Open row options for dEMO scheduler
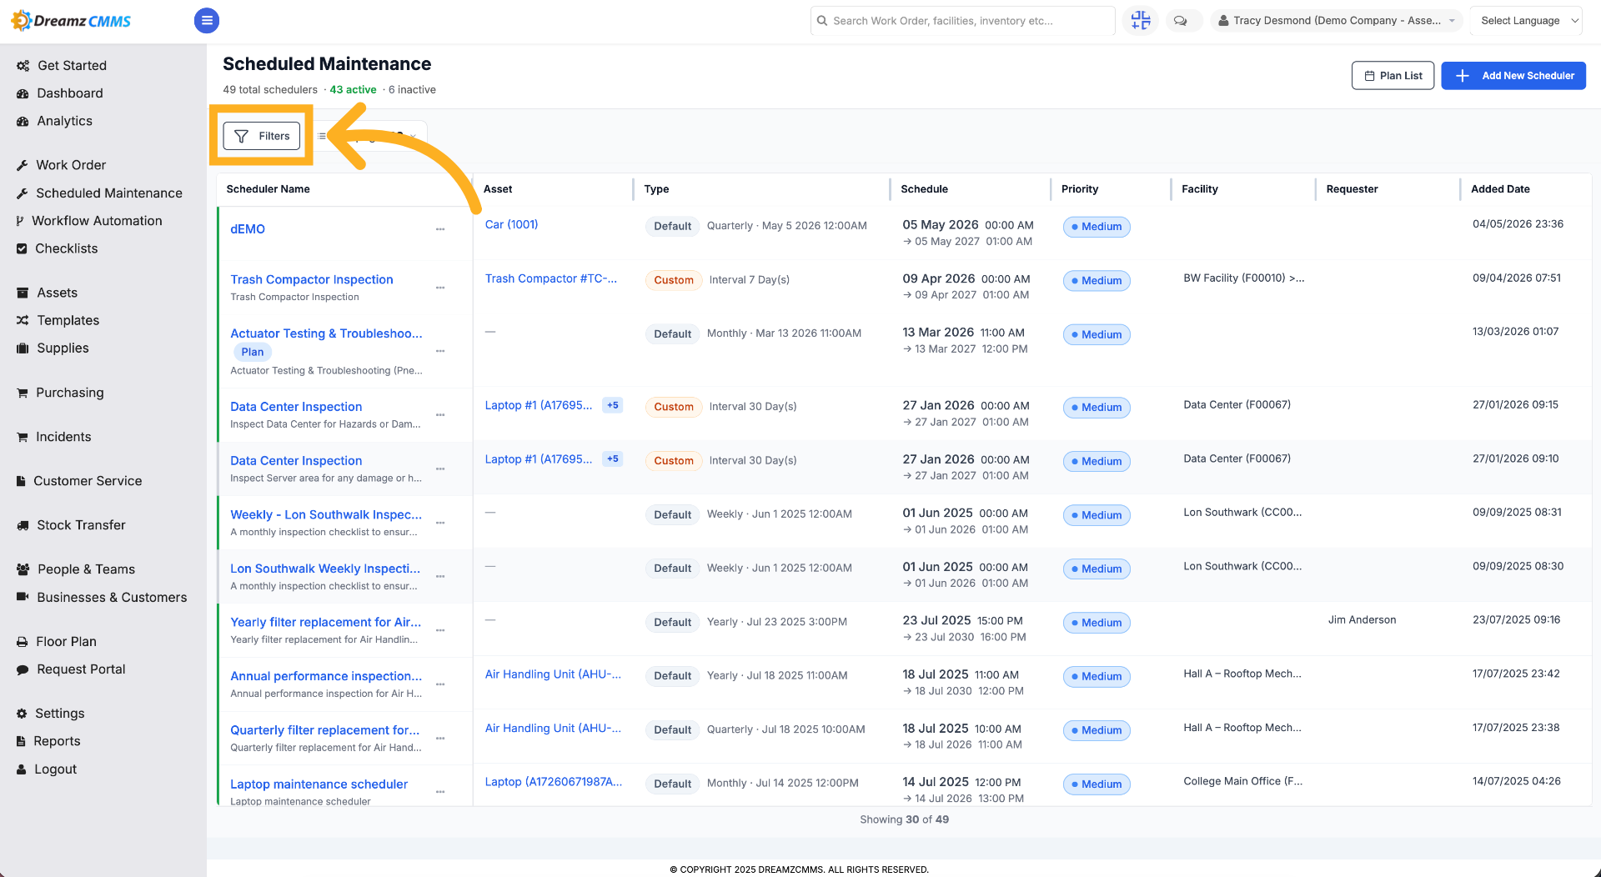 click(440, 229)
